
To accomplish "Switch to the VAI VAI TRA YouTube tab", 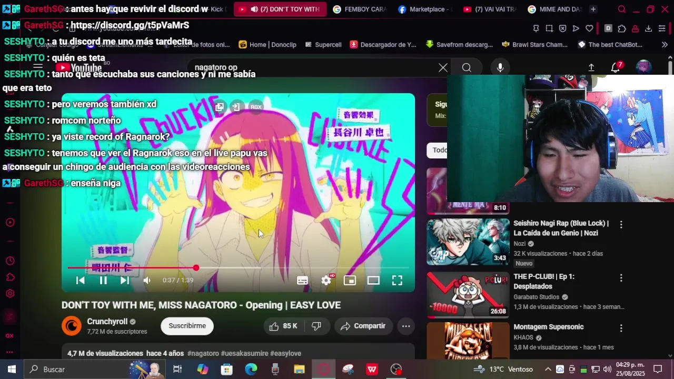I will pos(490,9).
